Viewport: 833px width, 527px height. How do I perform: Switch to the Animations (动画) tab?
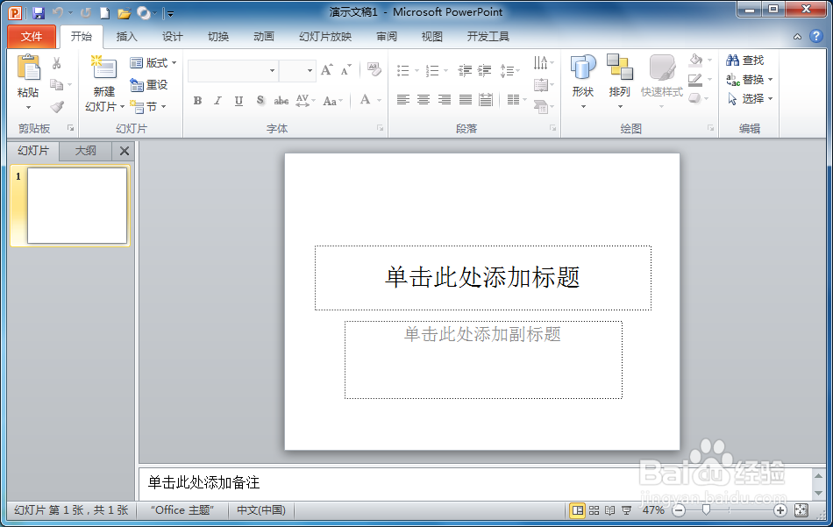tap(264, 37)
